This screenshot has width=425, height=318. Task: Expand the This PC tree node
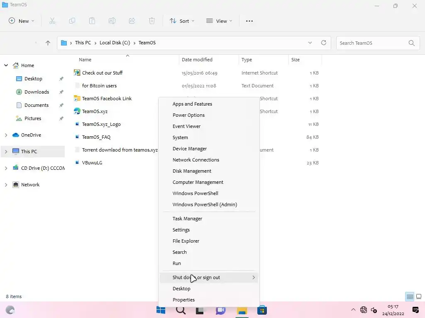(x=6, y=152)
